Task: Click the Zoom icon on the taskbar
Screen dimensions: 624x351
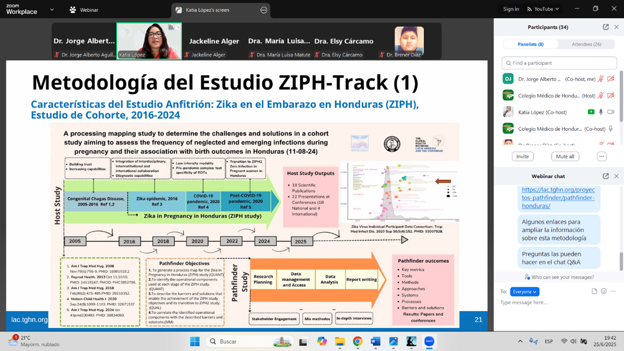Action: (x=429, y=341)
